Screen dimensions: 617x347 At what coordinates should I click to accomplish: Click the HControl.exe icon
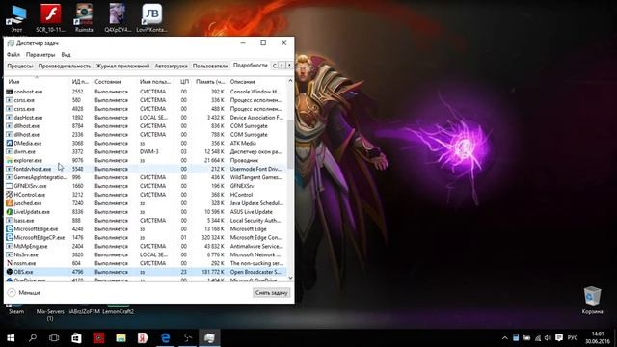click(x=10, y=195)
